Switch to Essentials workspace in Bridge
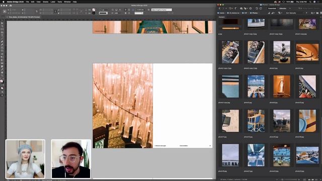The height and width of the screenshot is (181, 322). tap(272, 9)
